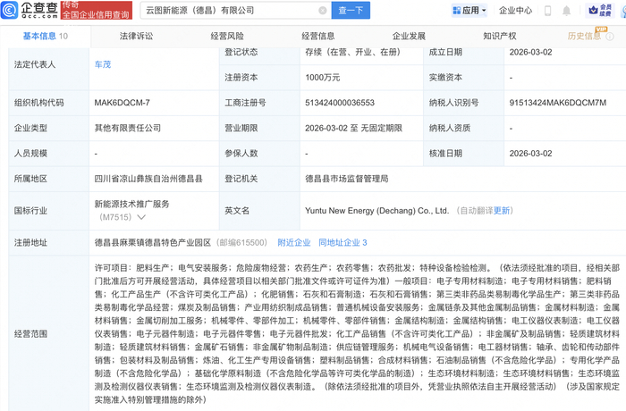Open the 同地址企业 3 link
Viewport: 626px width, 411px height.
click(x=343, y=243)
